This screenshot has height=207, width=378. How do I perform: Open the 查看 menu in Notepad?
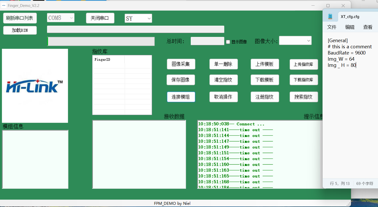(368, 27)
